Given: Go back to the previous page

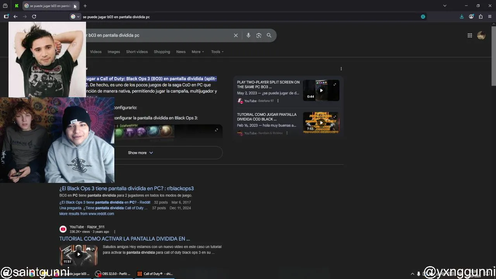Looking at the screenshot, I should click(x=15, y=17).
